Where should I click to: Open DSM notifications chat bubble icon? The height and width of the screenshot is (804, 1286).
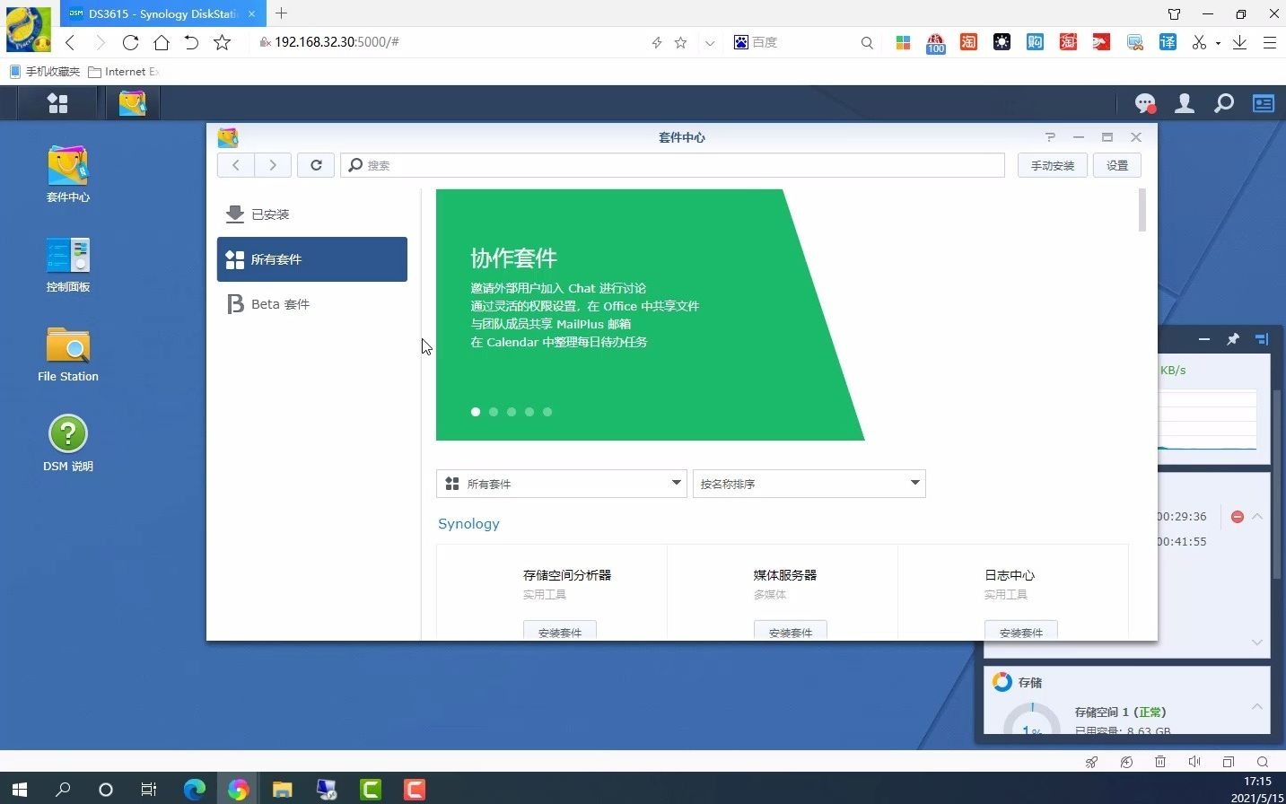tap(1145, 103)
